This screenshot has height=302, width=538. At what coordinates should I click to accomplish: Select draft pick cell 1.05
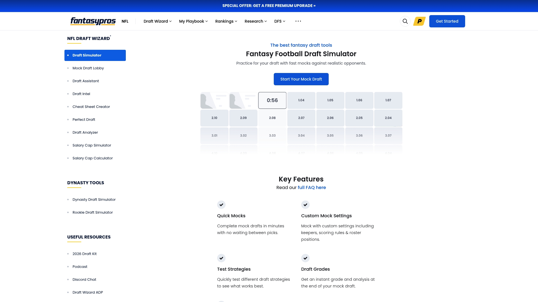tap(330, 100)
